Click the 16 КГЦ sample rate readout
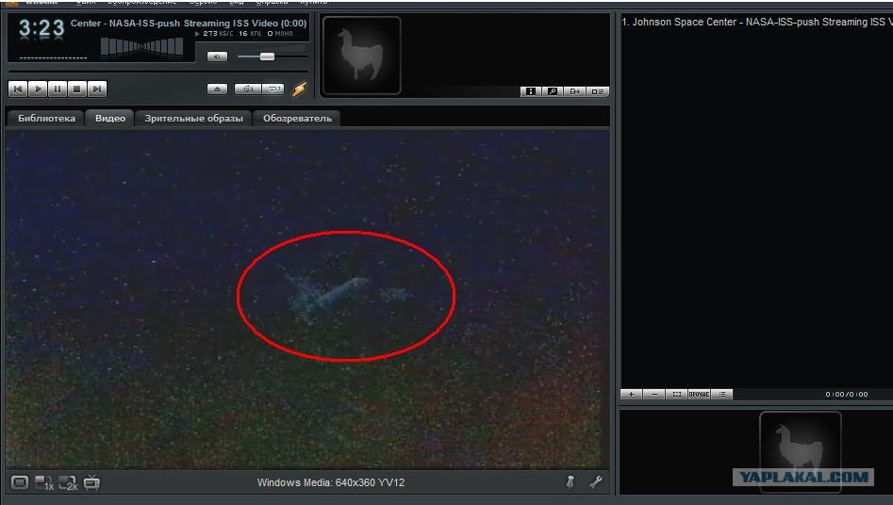The image size is (893, 505). 250,34
